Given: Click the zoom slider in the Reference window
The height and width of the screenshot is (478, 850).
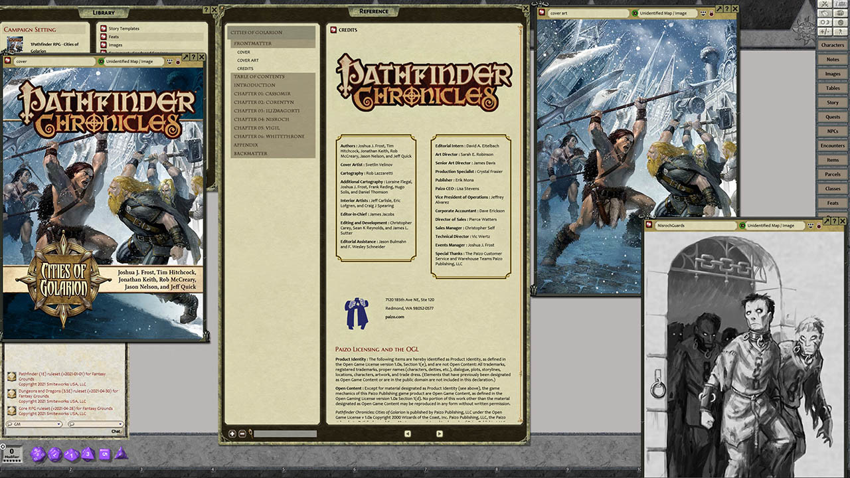Looking at the screenshot, I should point(286,433).
